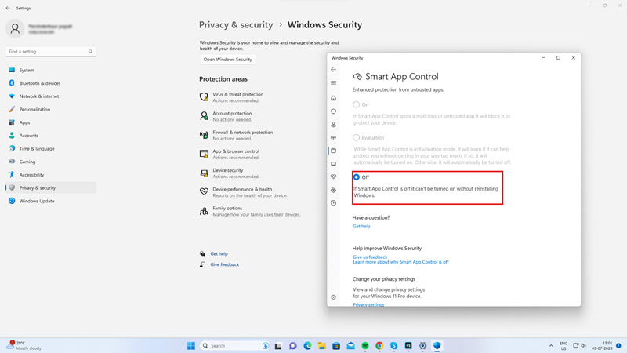Open Accounts in the Settings sidebar
The height and width of the screenshot is (353, 627).
click(51, 136)
